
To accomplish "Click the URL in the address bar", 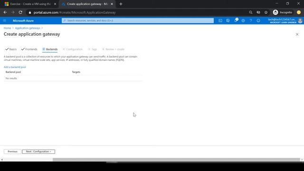I will (75, 12).
